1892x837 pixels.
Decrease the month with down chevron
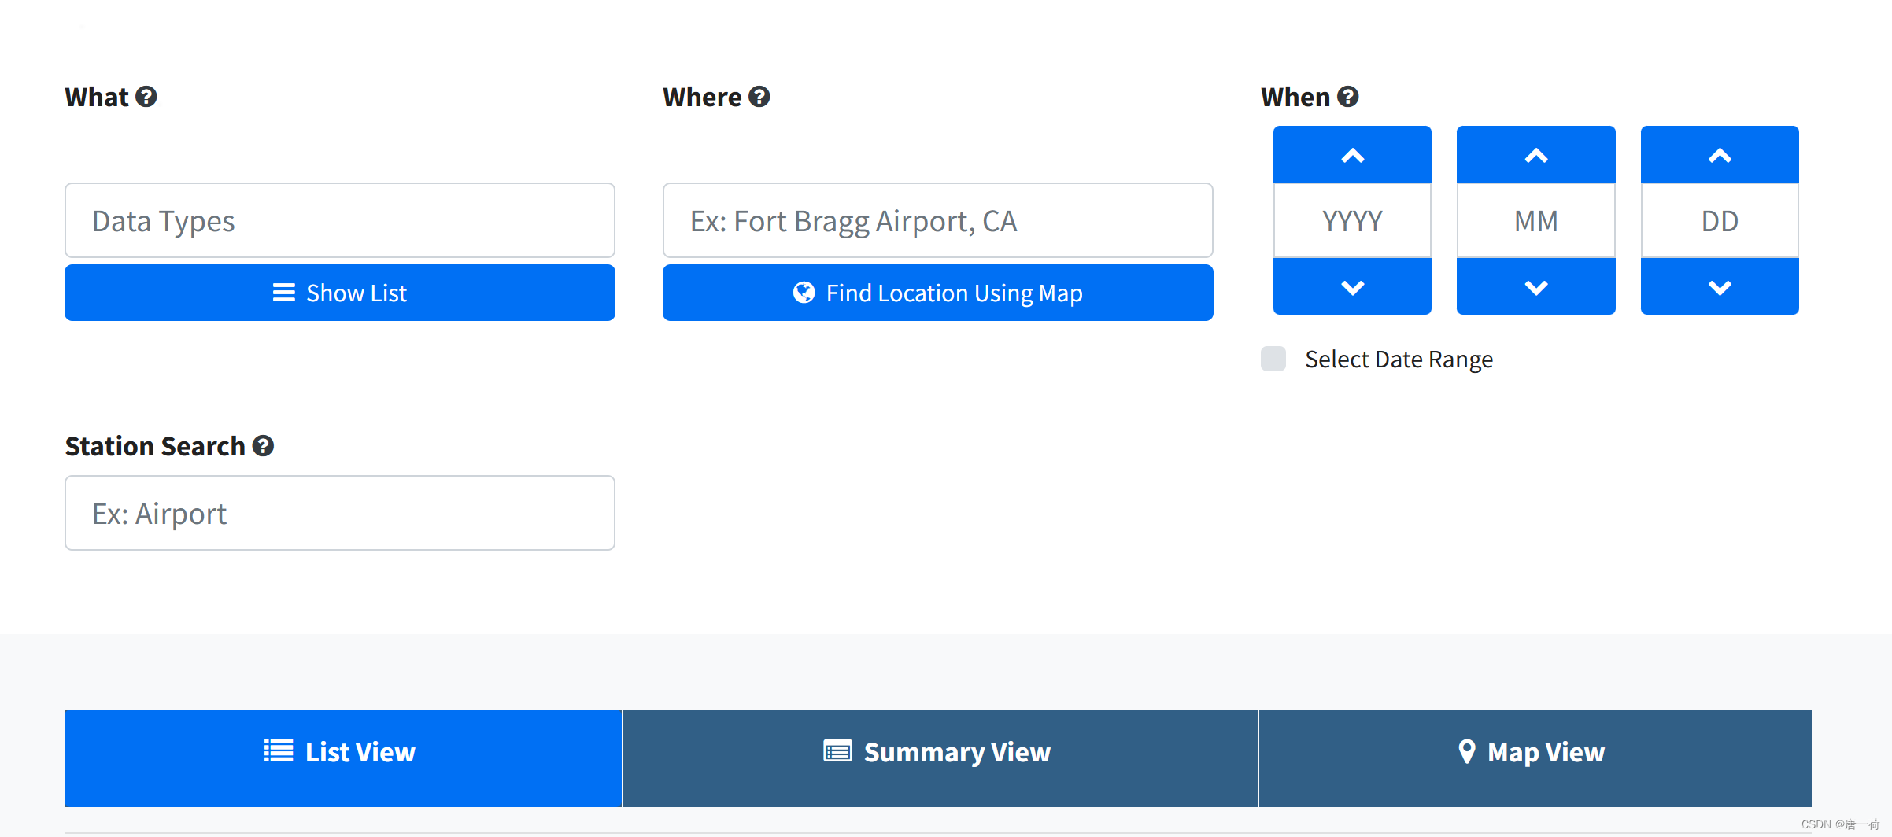tap(1535, 287)
